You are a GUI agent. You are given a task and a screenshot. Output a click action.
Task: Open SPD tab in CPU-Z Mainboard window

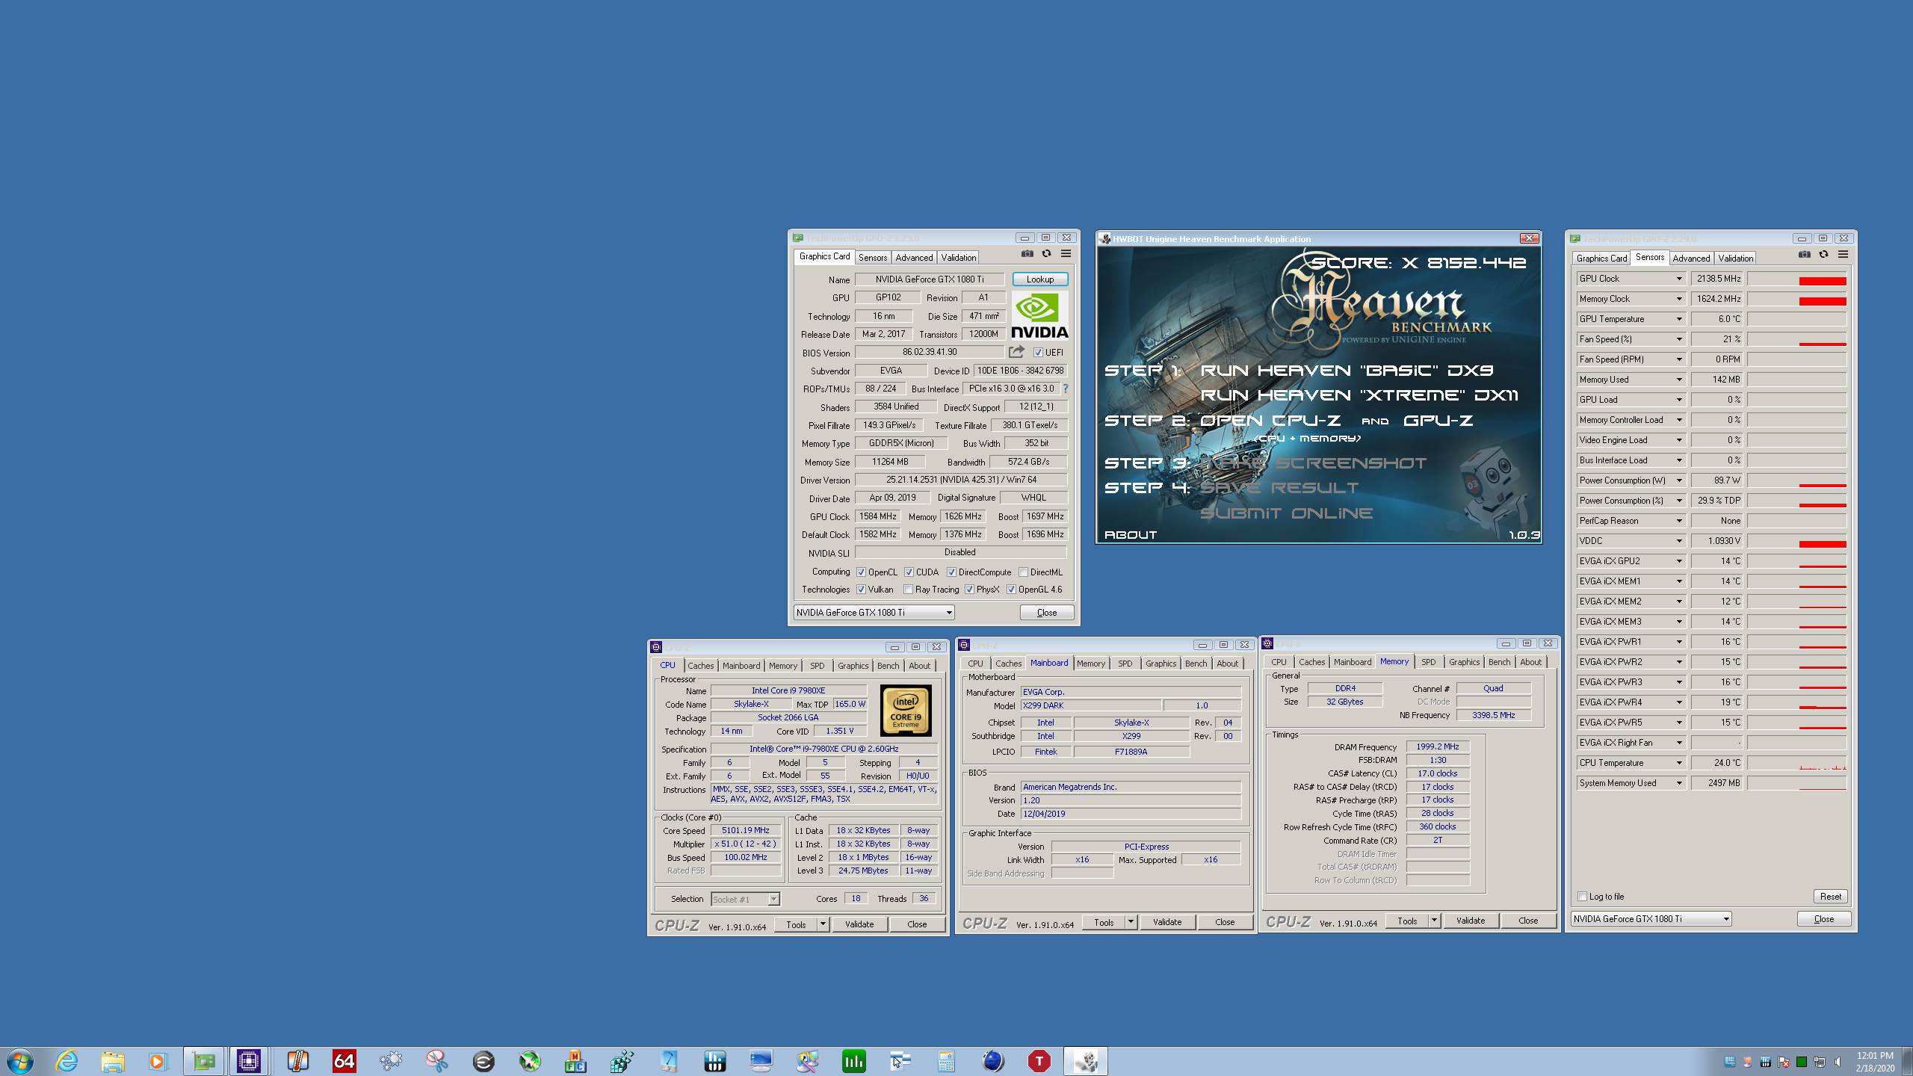[x=1125, y=664]
